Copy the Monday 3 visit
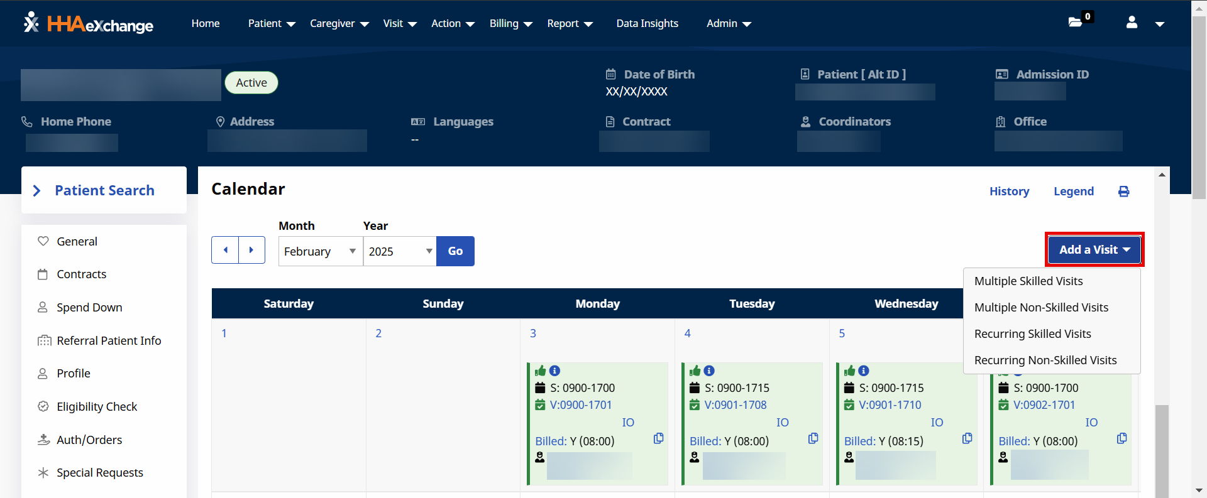The height and width of the screenshot is (498, 1207). click(x=658, y=438)
